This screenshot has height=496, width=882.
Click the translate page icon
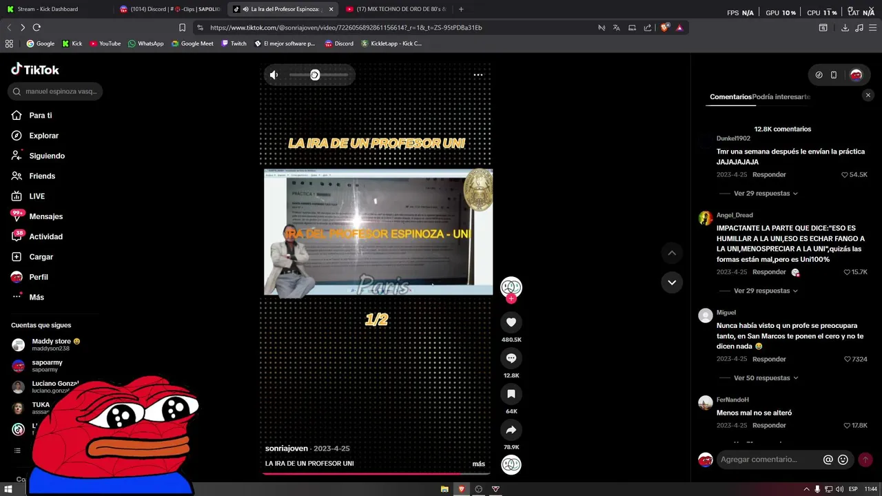[616, 28]
